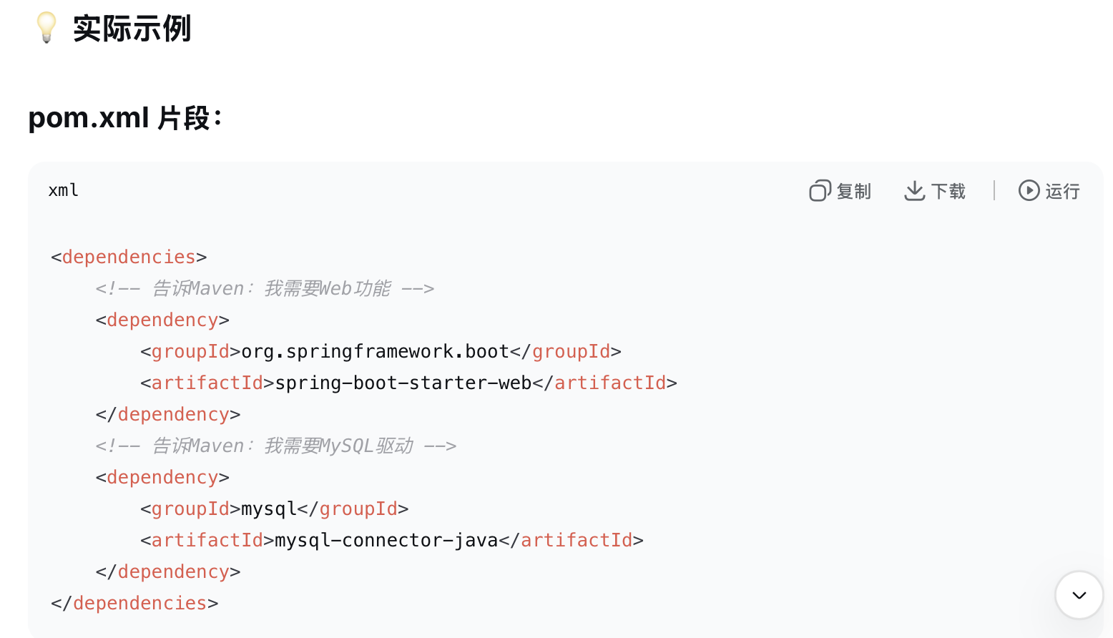
Task: Click org.springframework.boot groupId text
Action: [x=375, y=351]
